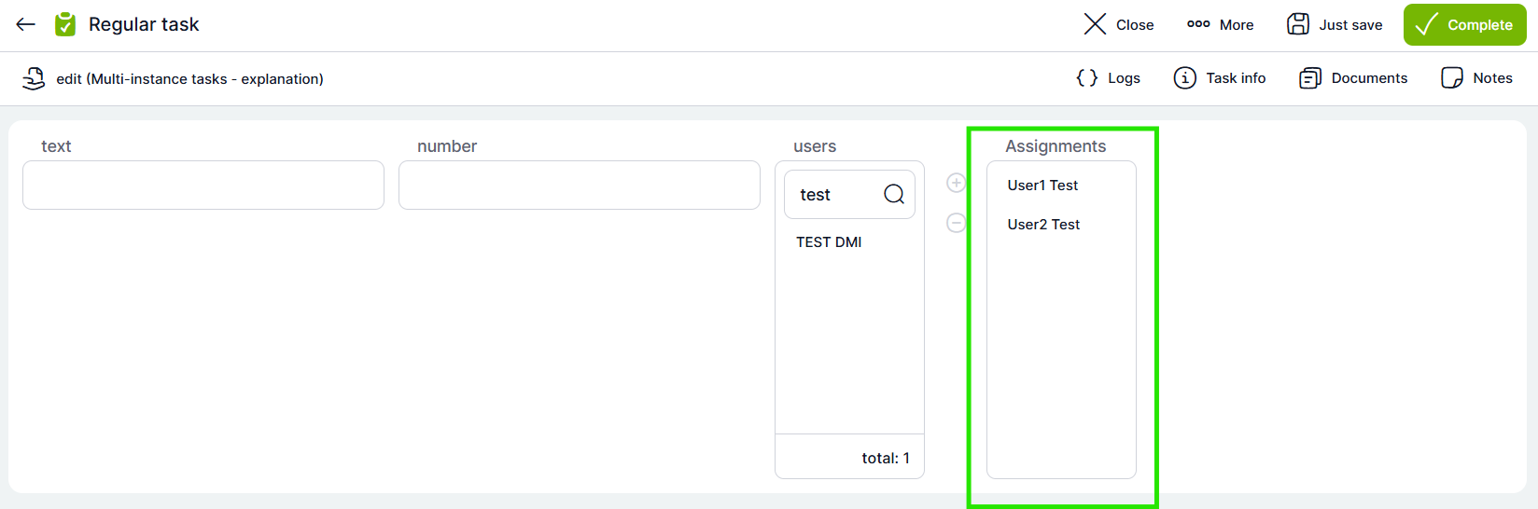
Task: Select User1 Test in Assignments
Action: tap(1042, 186)
